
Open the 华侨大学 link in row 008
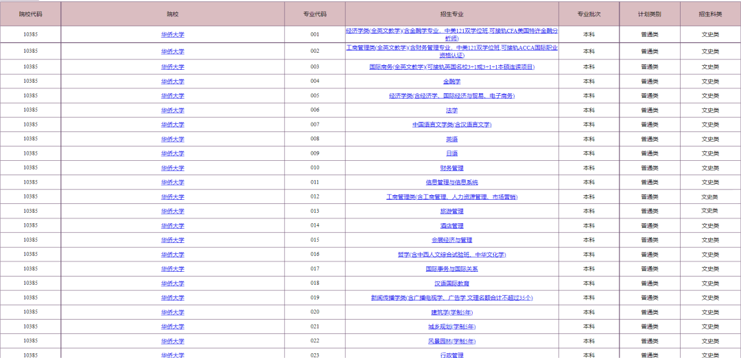coord(172,139)
